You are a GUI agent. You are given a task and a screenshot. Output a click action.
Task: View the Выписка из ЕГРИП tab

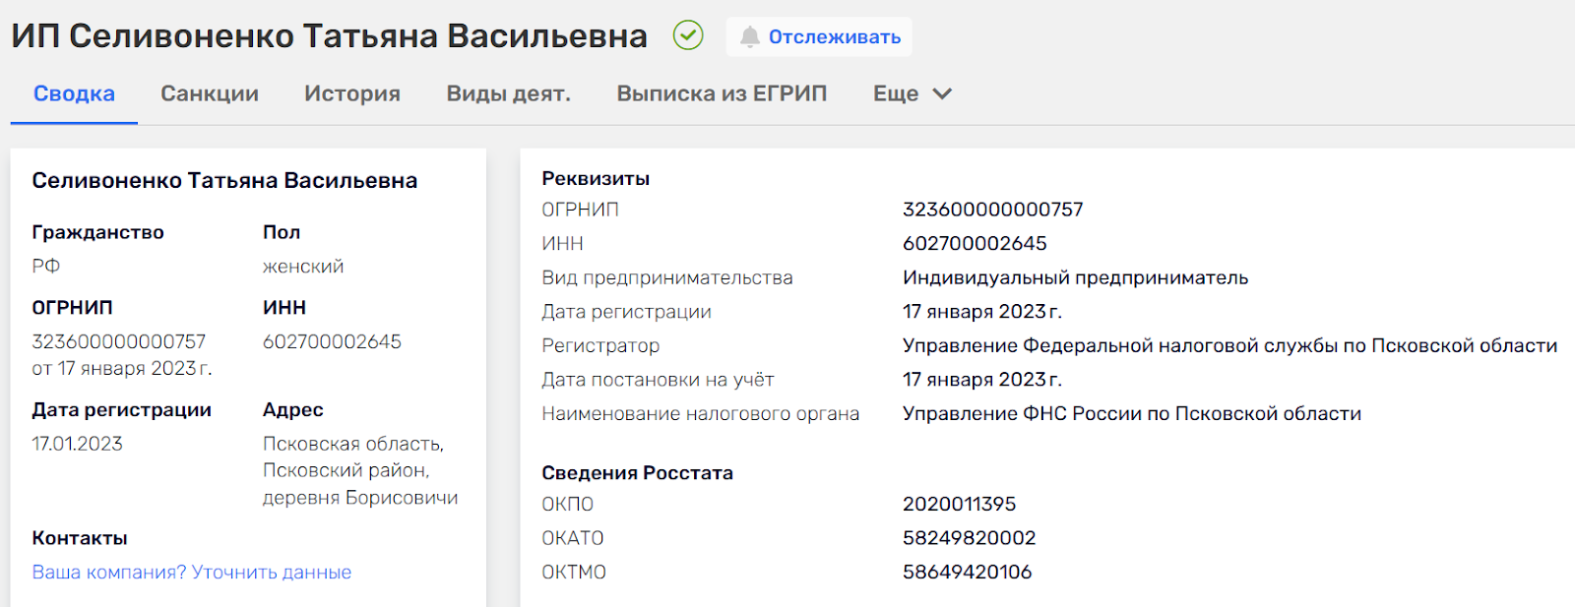pyautogui.click(x=722, y=93)
